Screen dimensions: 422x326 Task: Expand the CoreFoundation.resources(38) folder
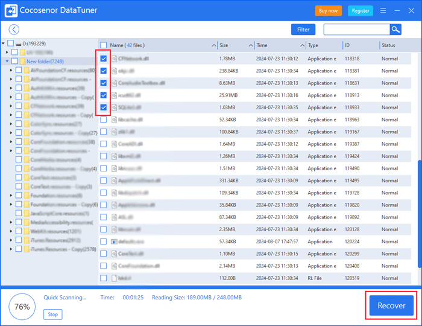11,141
